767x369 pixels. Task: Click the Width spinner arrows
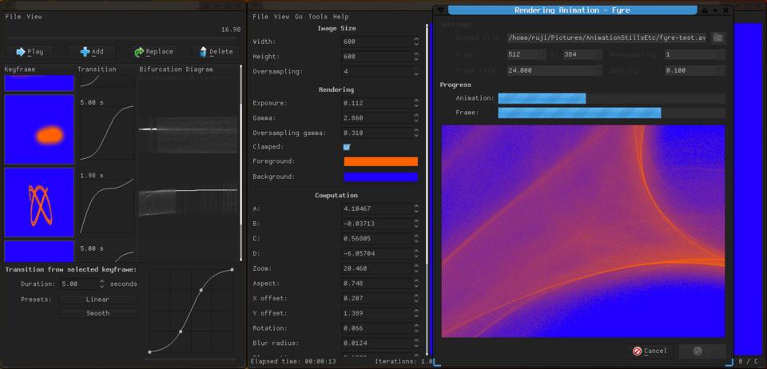pos(415,42)
